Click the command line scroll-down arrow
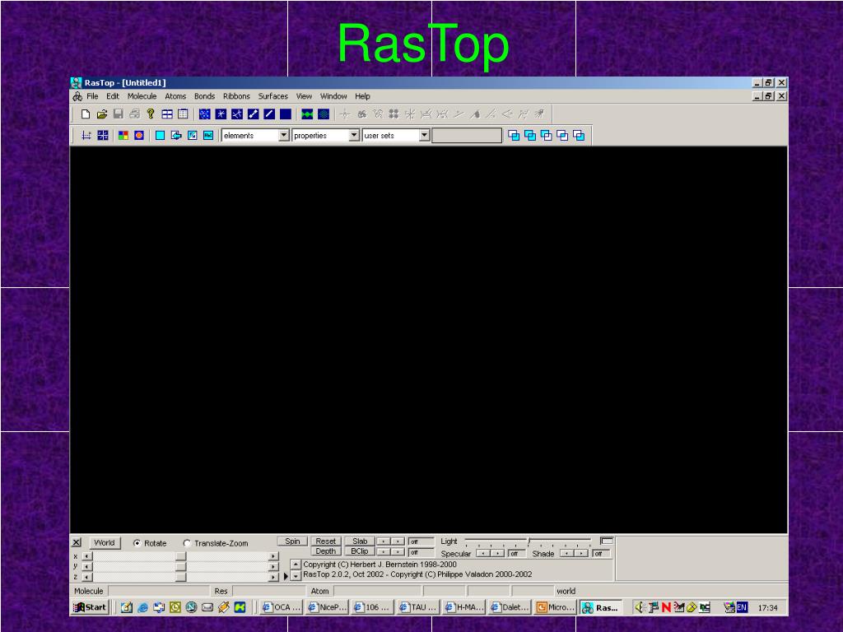This screenshot has height=632, width=843. 296,575
